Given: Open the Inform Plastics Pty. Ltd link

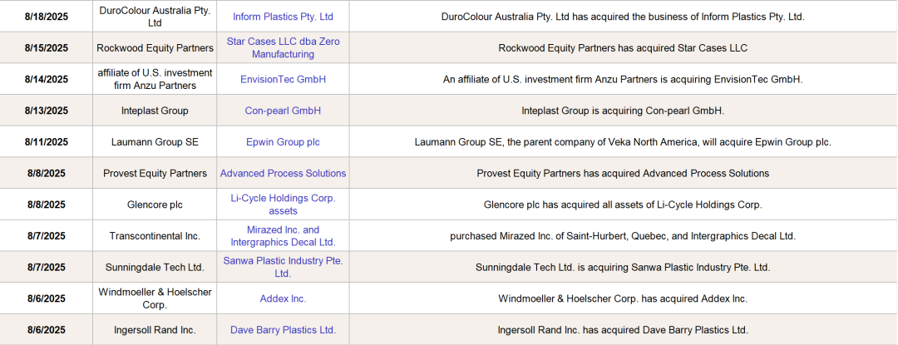Looking at the screenshot, I should (283, 17).
